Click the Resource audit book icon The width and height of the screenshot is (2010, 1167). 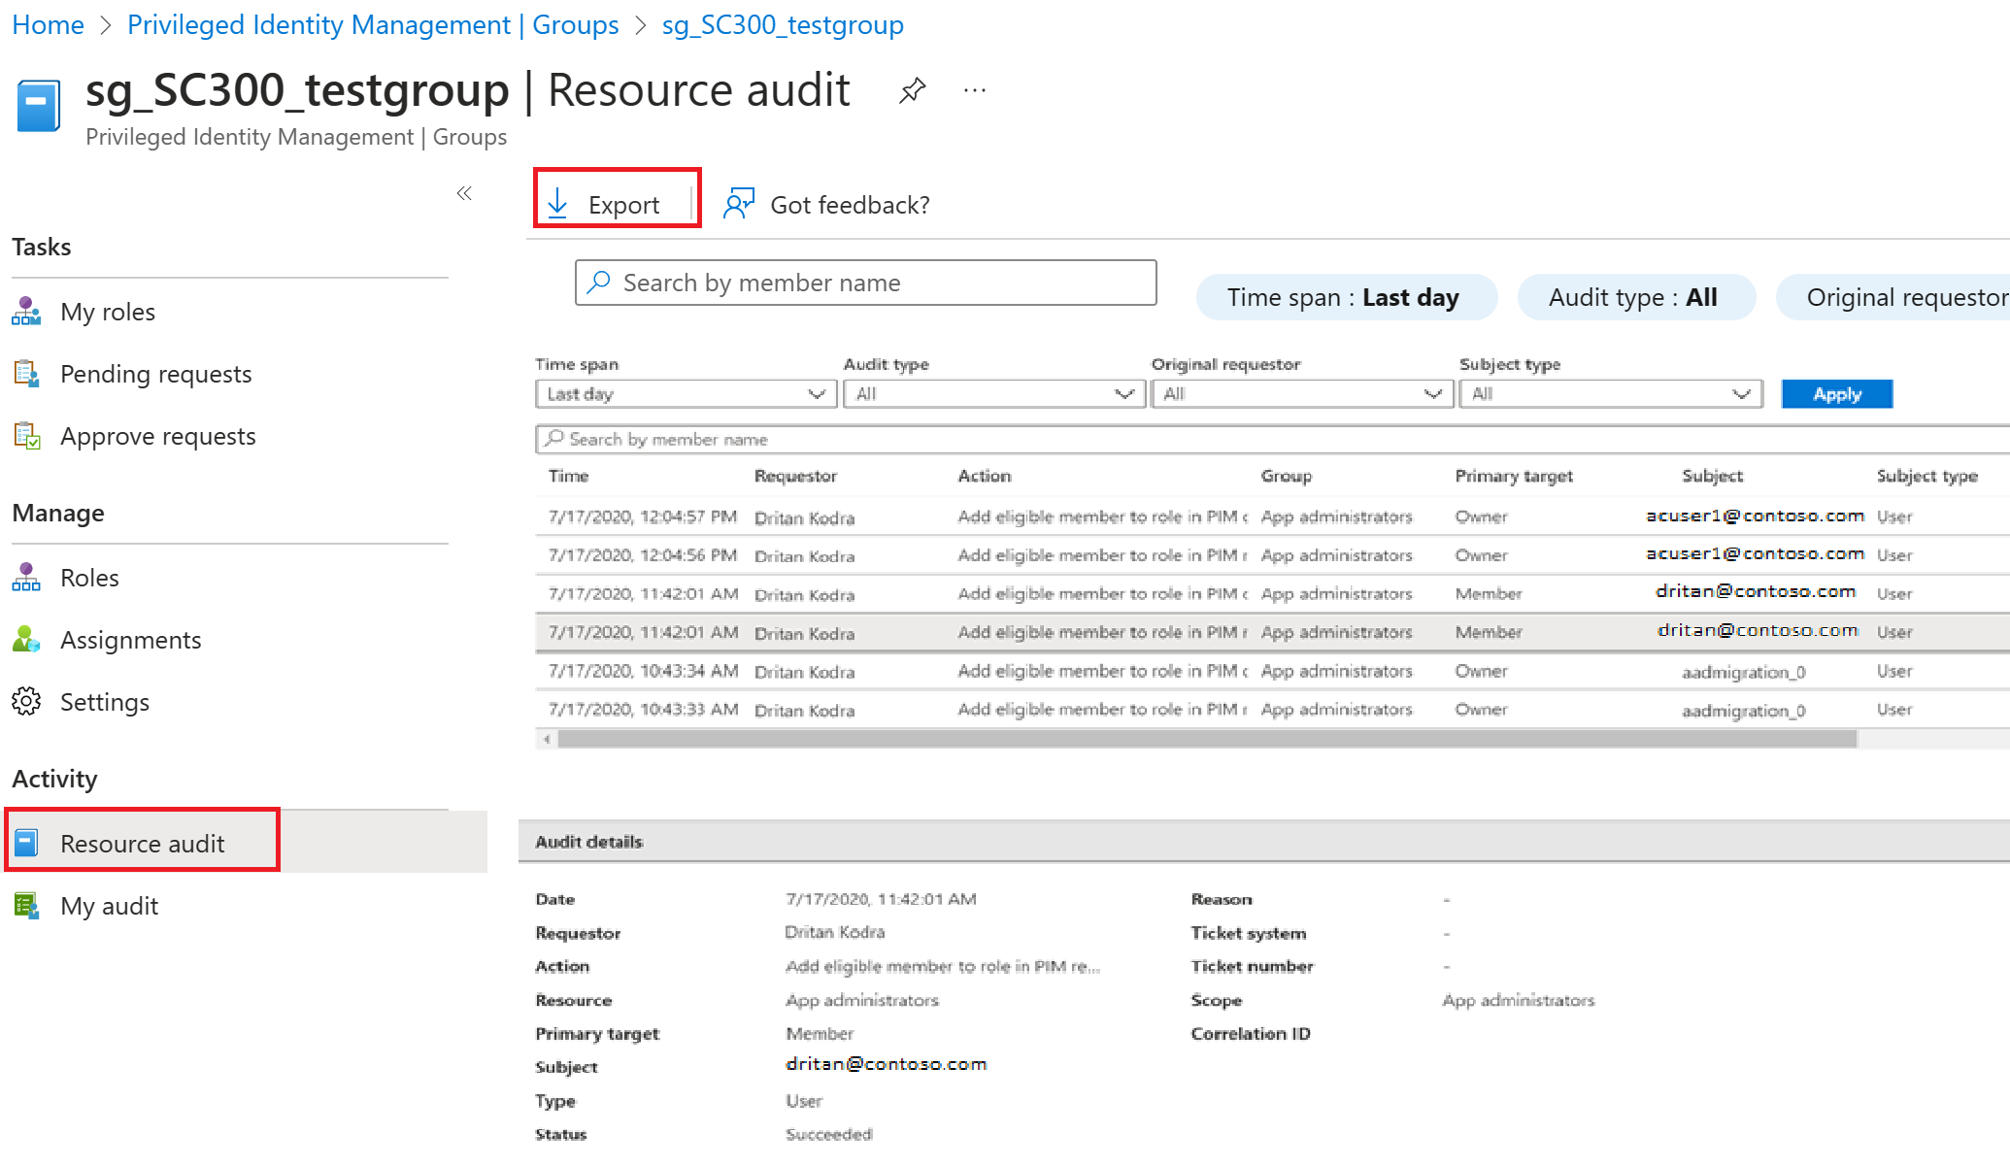pyautogui.click(x=26, y=843)
